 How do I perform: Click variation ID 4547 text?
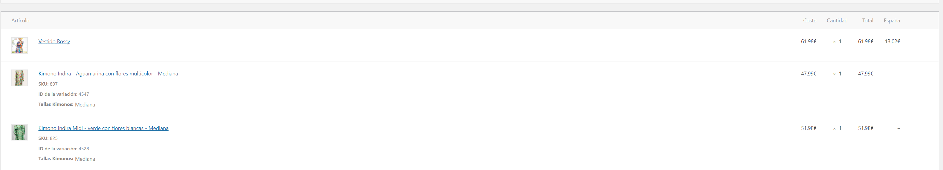coord(64,94)
